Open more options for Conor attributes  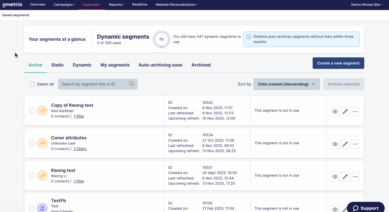355,144
